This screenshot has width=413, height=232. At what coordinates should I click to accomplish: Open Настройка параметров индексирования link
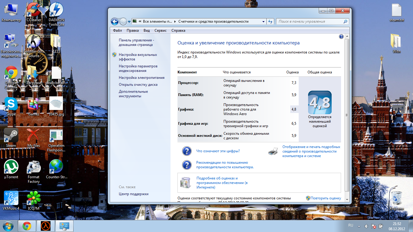pos(138,68)
